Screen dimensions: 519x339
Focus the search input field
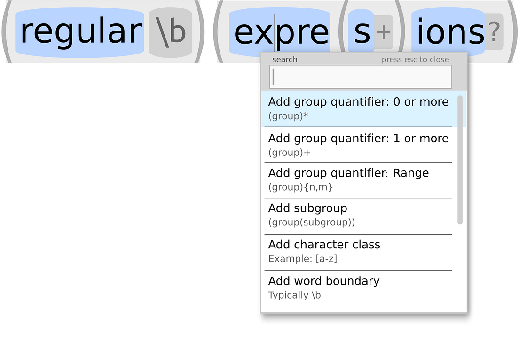point(360,77)
